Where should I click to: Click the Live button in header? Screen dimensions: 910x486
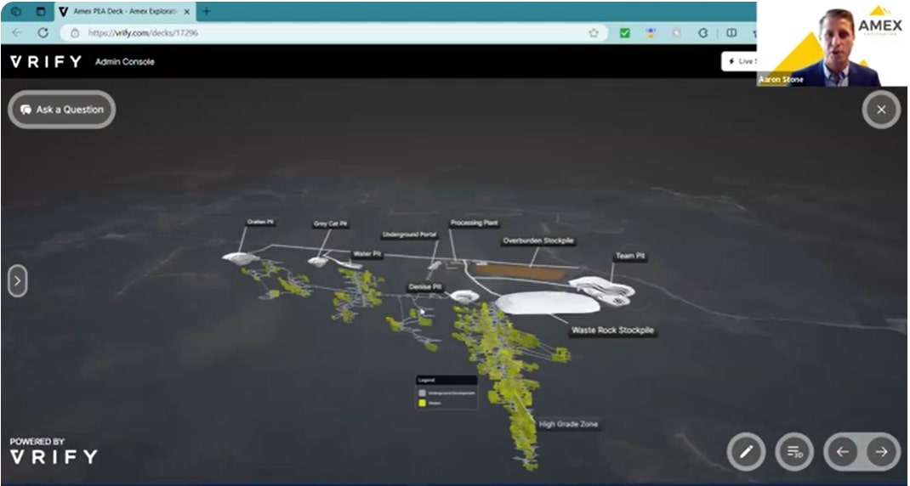tap(738, 61)
